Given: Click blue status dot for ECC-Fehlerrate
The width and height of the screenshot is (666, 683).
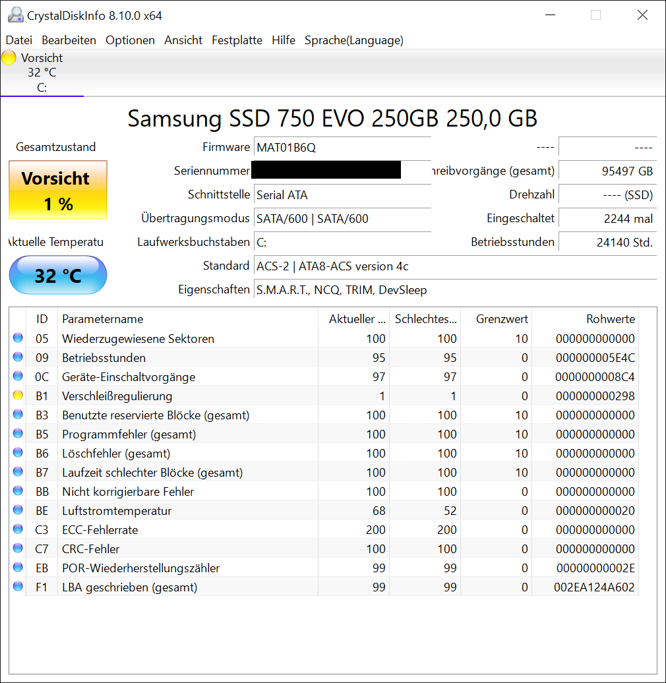Looking at the screenshot, I should [18, 529].
